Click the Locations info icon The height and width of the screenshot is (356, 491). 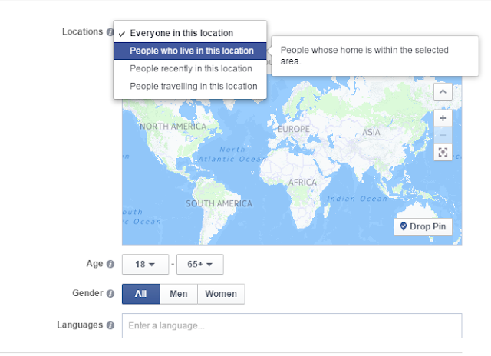110,32
